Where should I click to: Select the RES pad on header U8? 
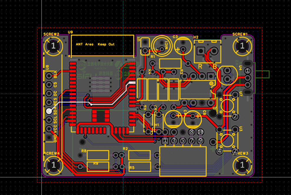(49, 102)
